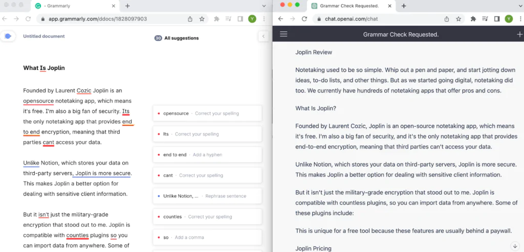
Task: Open the 'Unlike Notion' rephrase sentence suggestion
Action: tap(207, 196)
